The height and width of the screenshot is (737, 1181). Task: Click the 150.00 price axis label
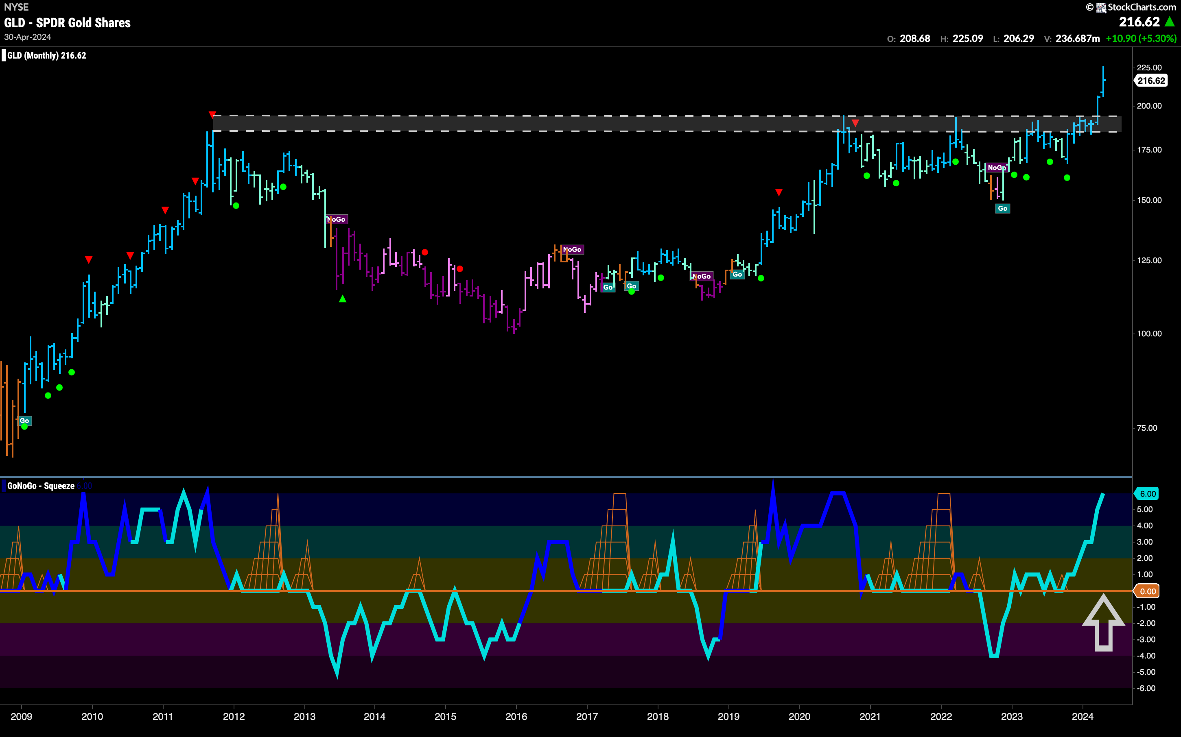click(x=1149, y=201)
